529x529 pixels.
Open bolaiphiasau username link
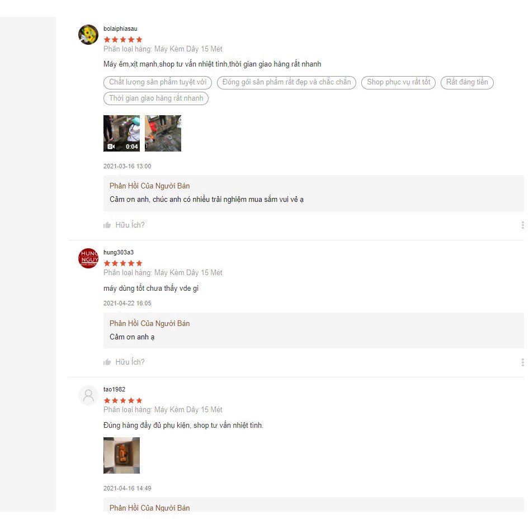120,29
